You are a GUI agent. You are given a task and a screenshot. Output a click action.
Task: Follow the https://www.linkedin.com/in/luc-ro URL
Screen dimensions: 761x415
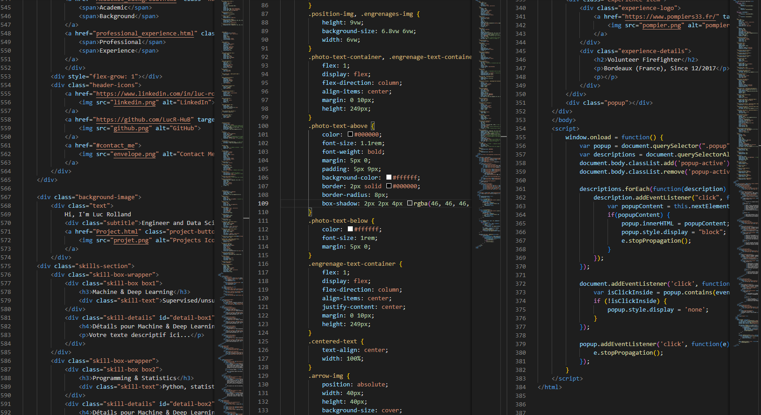coord(155,94)
